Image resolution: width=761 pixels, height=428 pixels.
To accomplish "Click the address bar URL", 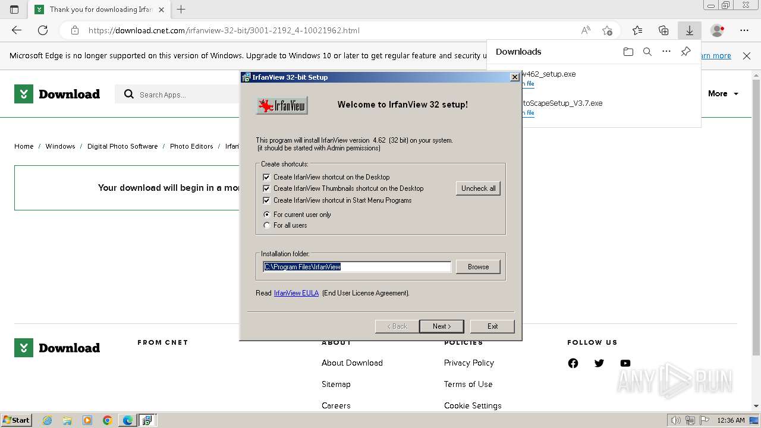I will tap(224, 30).
